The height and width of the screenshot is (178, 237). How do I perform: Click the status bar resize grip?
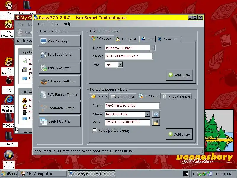201,152
